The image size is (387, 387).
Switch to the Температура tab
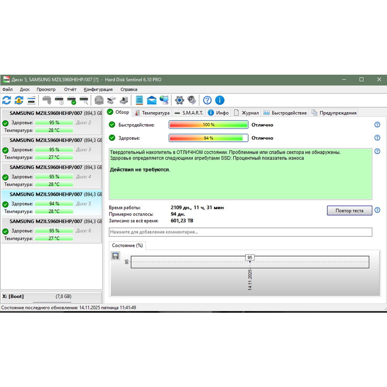(x=152, y=113)
